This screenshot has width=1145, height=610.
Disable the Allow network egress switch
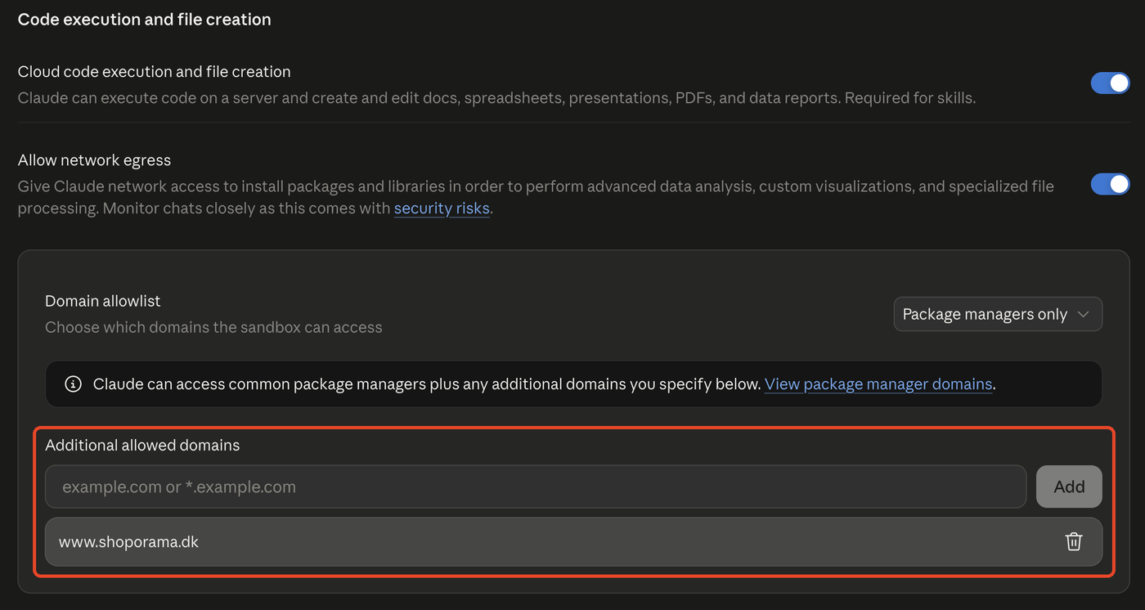(x=1110, y=184)
